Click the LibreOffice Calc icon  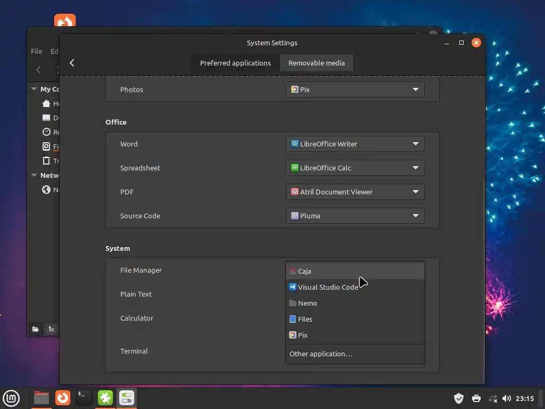(294, 168)
